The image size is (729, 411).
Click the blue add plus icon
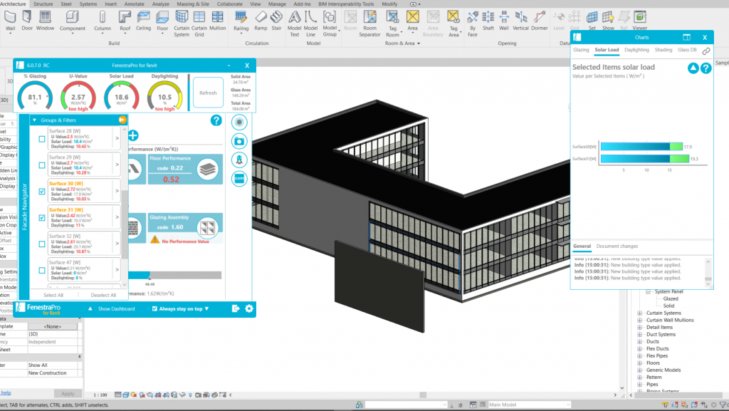click(133, 135)
